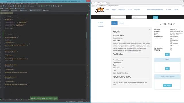Open the Tools menu in WebStorm

[x=25, y=4]
